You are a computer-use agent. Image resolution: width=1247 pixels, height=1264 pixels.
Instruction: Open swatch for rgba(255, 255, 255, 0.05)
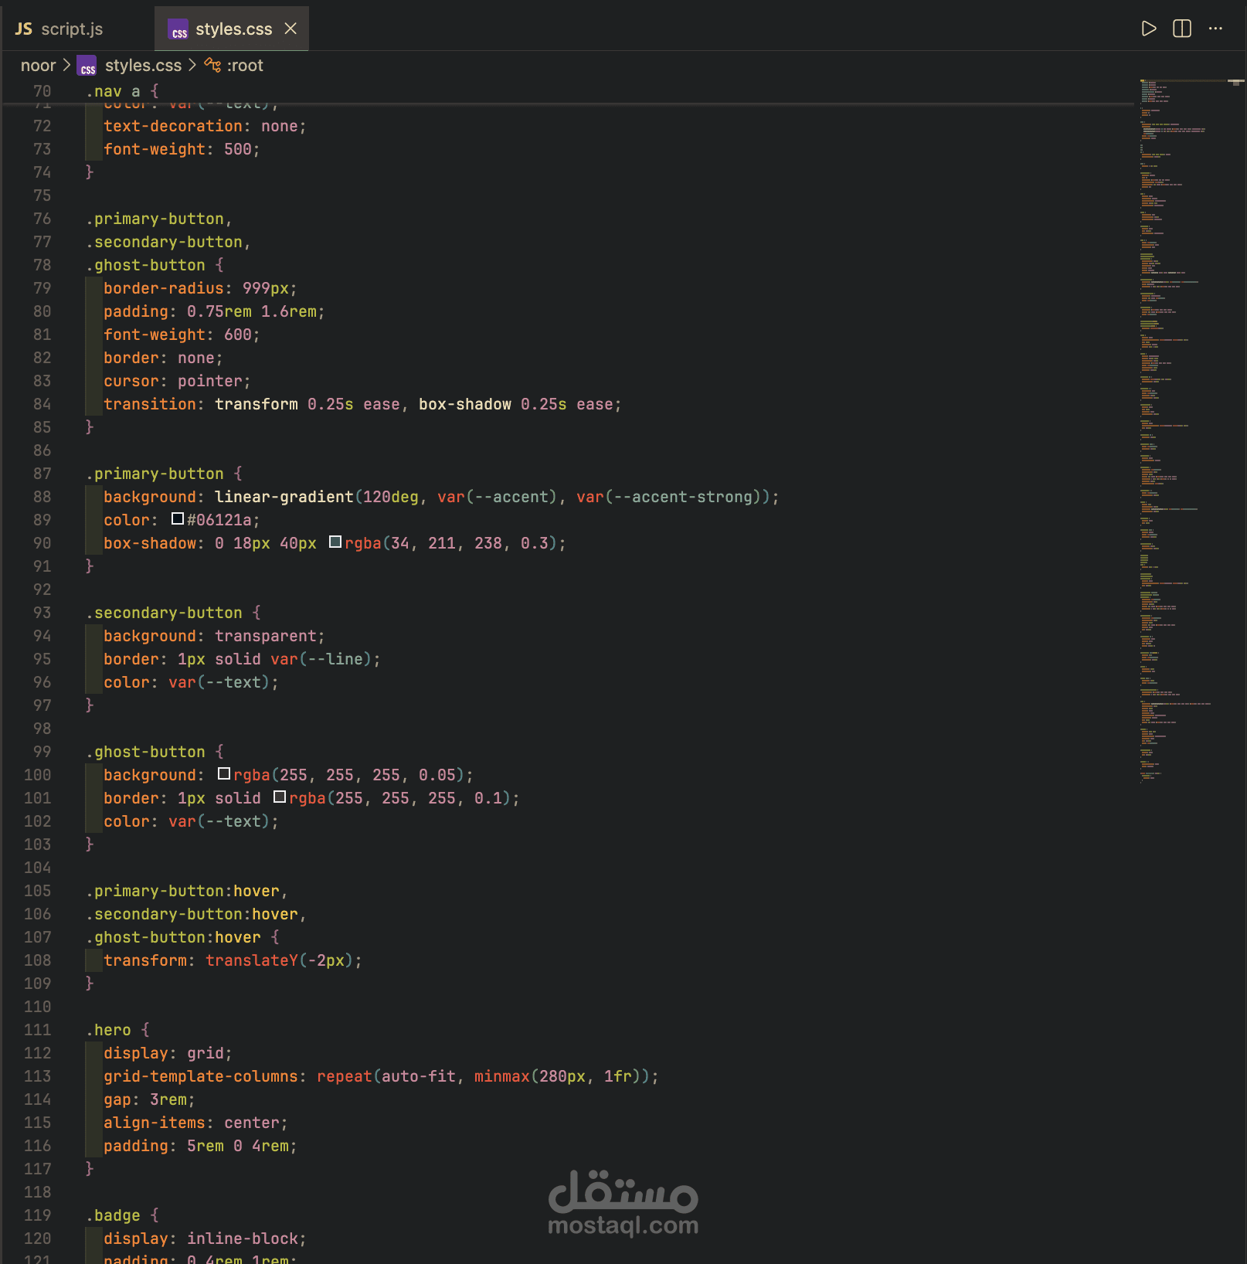click(224, 774)
